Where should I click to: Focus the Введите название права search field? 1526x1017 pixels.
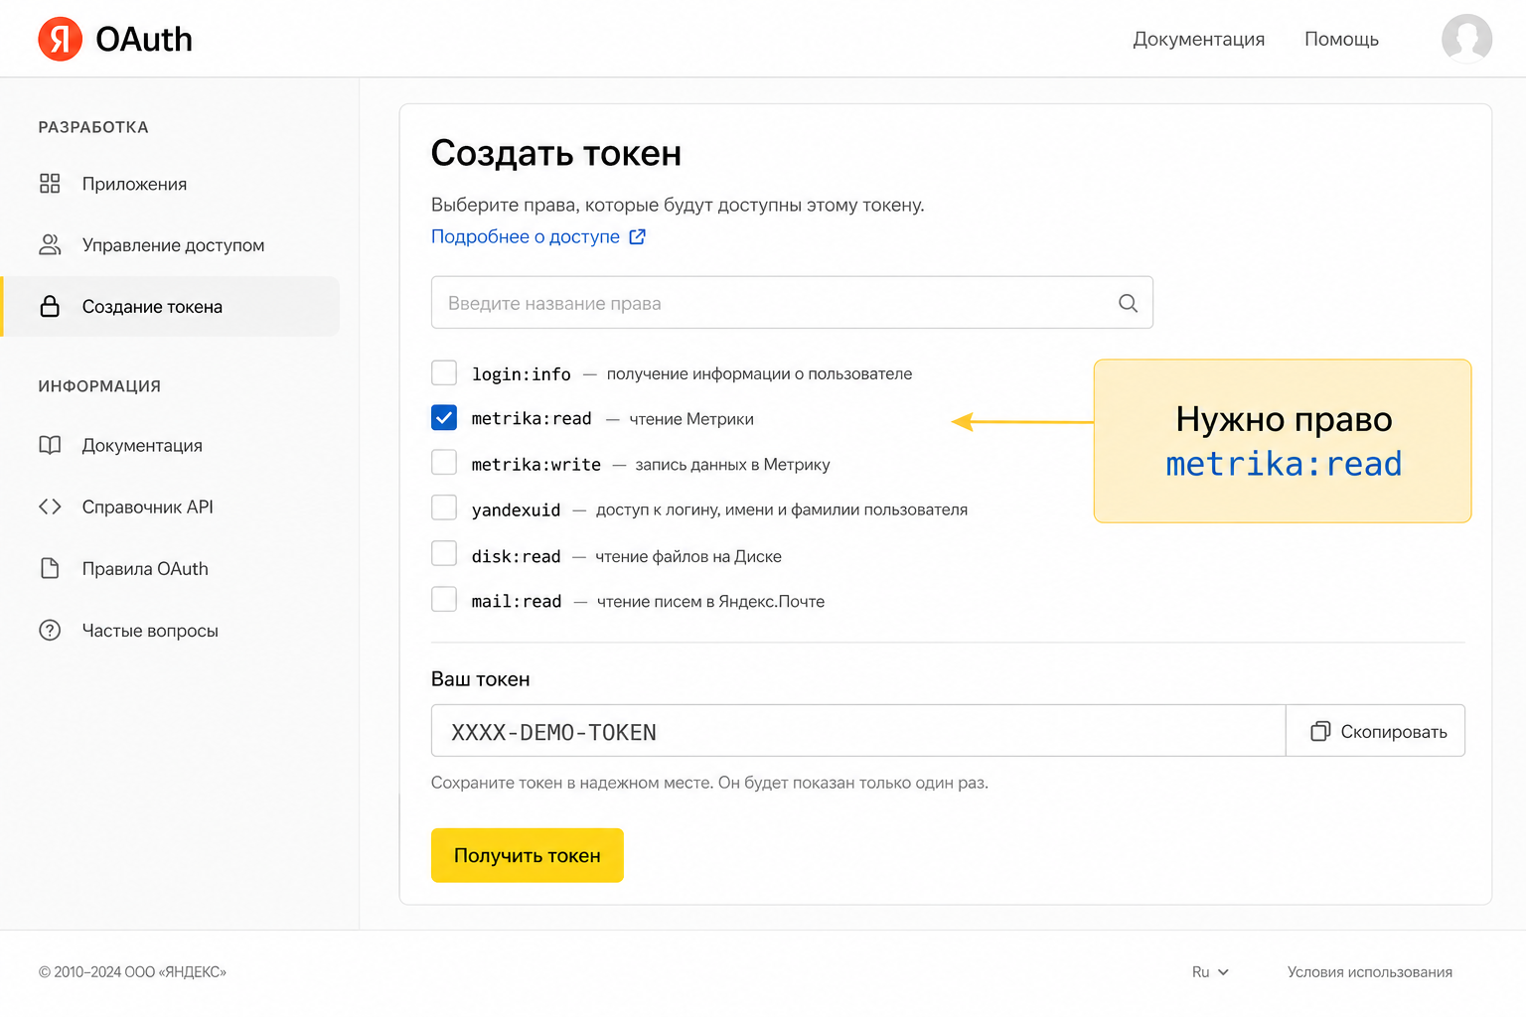pos(792,303)
